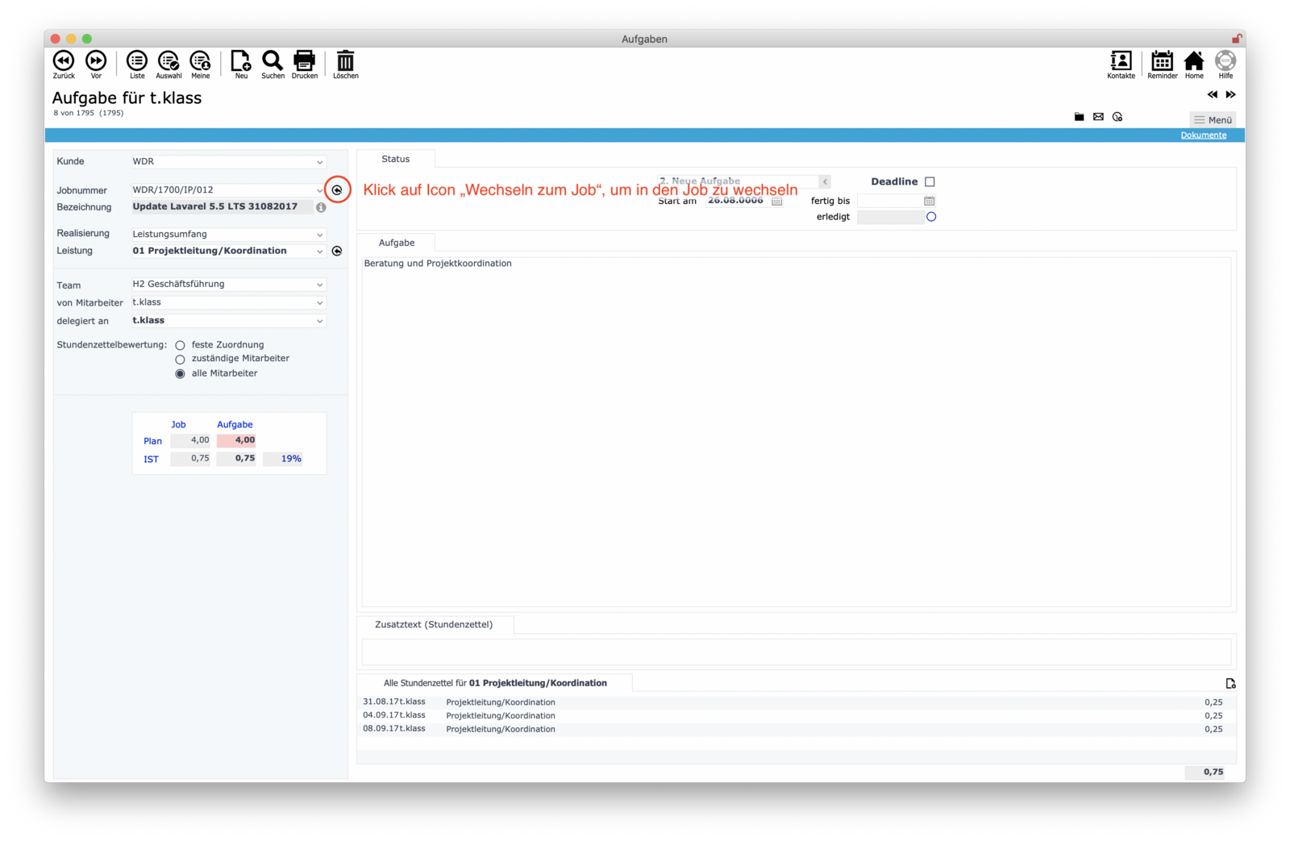Open the Dokumente link
This screenshot has height=841, width=1290.
click(1203, 135)
